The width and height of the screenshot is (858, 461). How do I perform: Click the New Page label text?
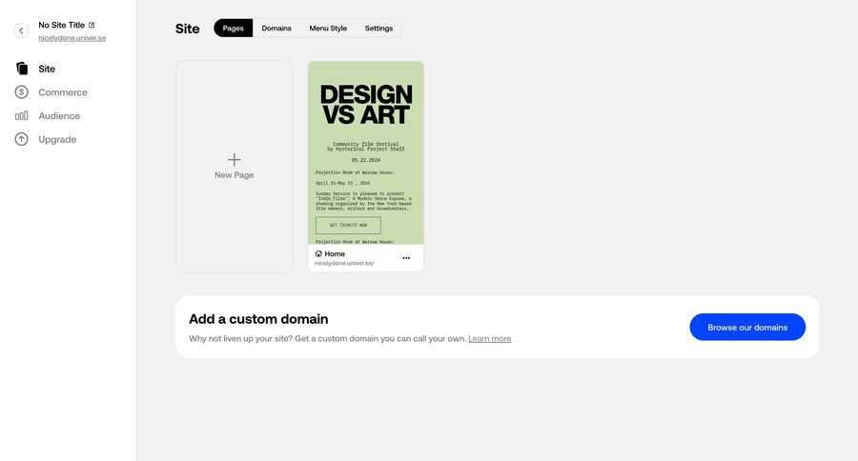pyautogui.click(x=235, y=175)
